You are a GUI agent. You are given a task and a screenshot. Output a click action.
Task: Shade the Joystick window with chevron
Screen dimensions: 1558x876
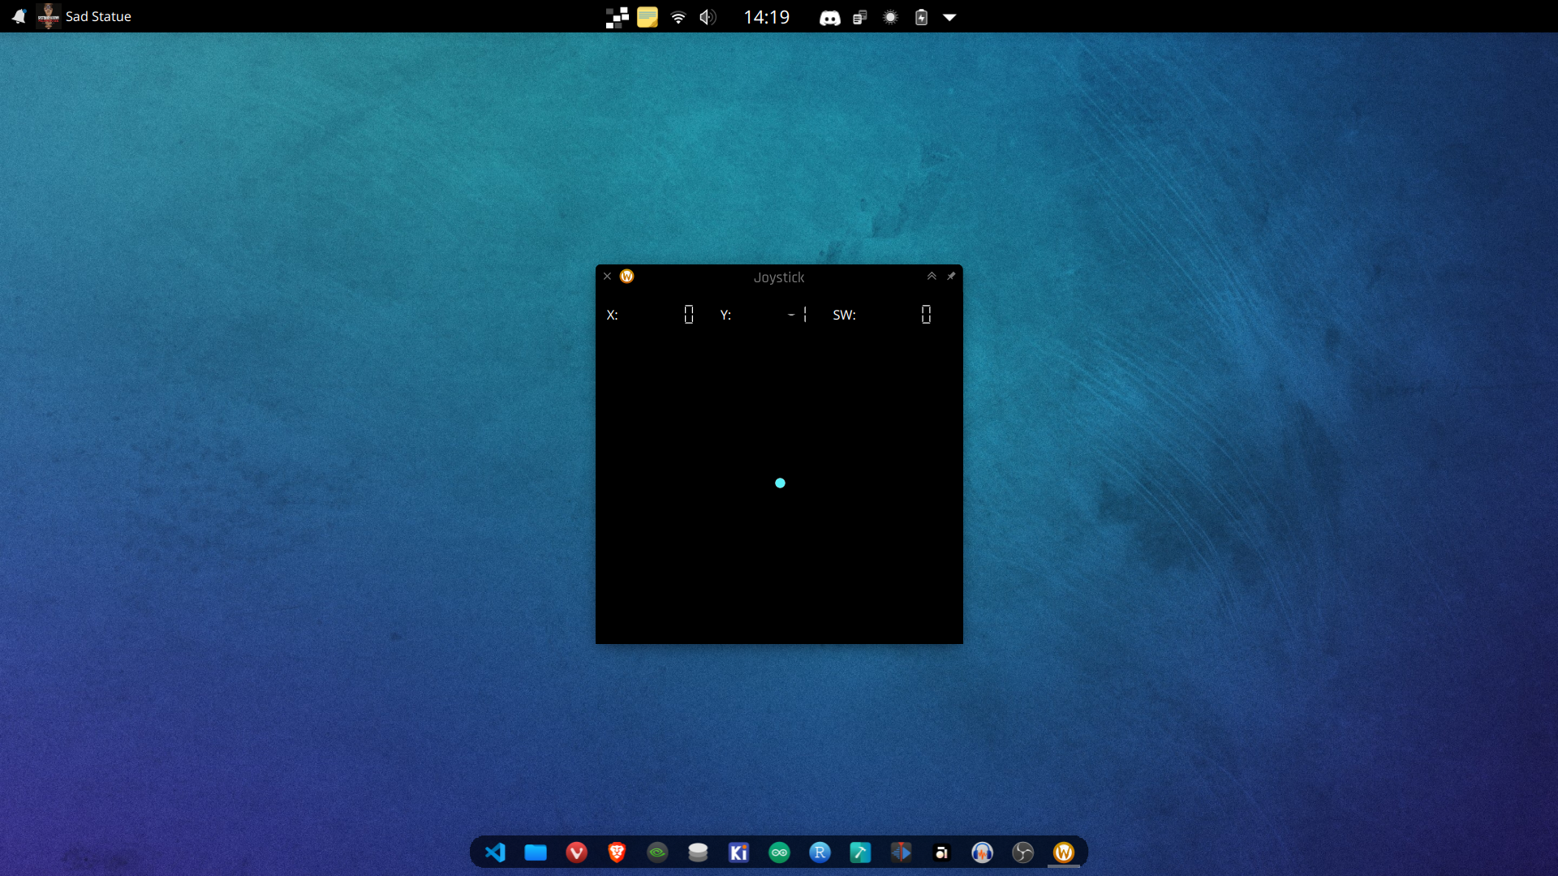pyautogui.click(x=932, y=277)
